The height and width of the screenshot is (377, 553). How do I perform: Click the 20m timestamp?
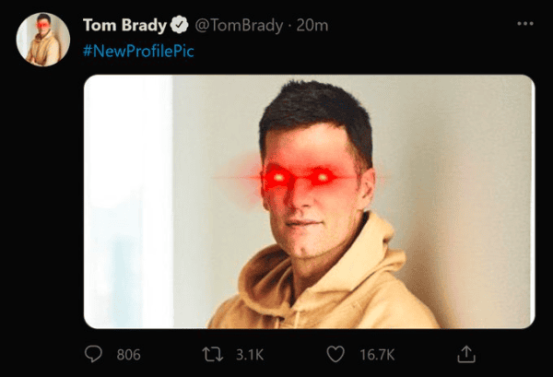pyautogui.click(x=312, y=26)
